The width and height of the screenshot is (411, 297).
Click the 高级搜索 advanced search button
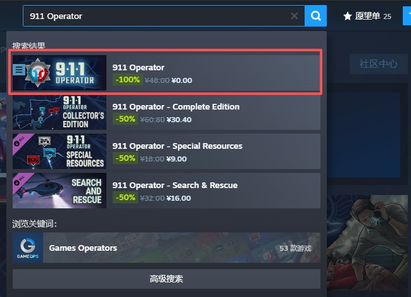click(x=166, y=279)
